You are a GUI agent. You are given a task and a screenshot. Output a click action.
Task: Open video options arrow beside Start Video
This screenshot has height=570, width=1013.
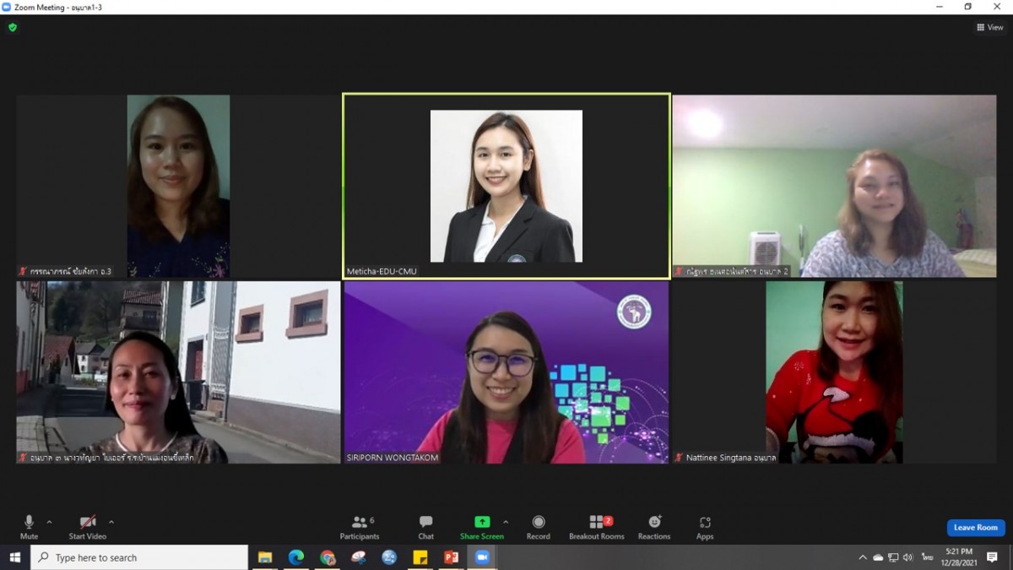pyautogui.click(x=111, y=522)
